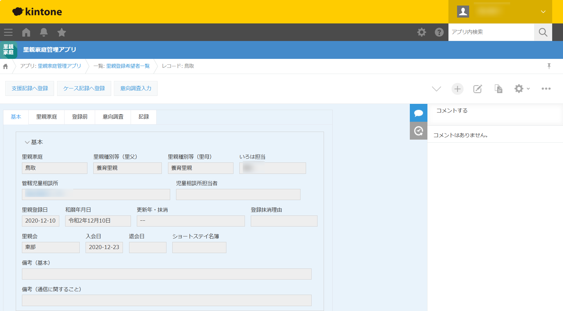The height and width of the screenshot is (311, 563).
Task: Collapse the 基本 group section
Action: tap(27, 142)
